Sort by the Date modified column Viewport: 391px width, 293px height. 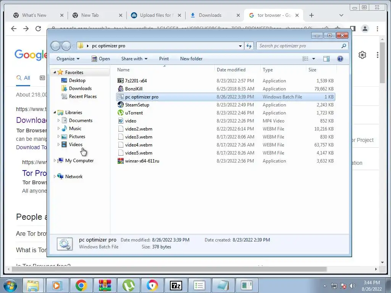pos(231,70)
